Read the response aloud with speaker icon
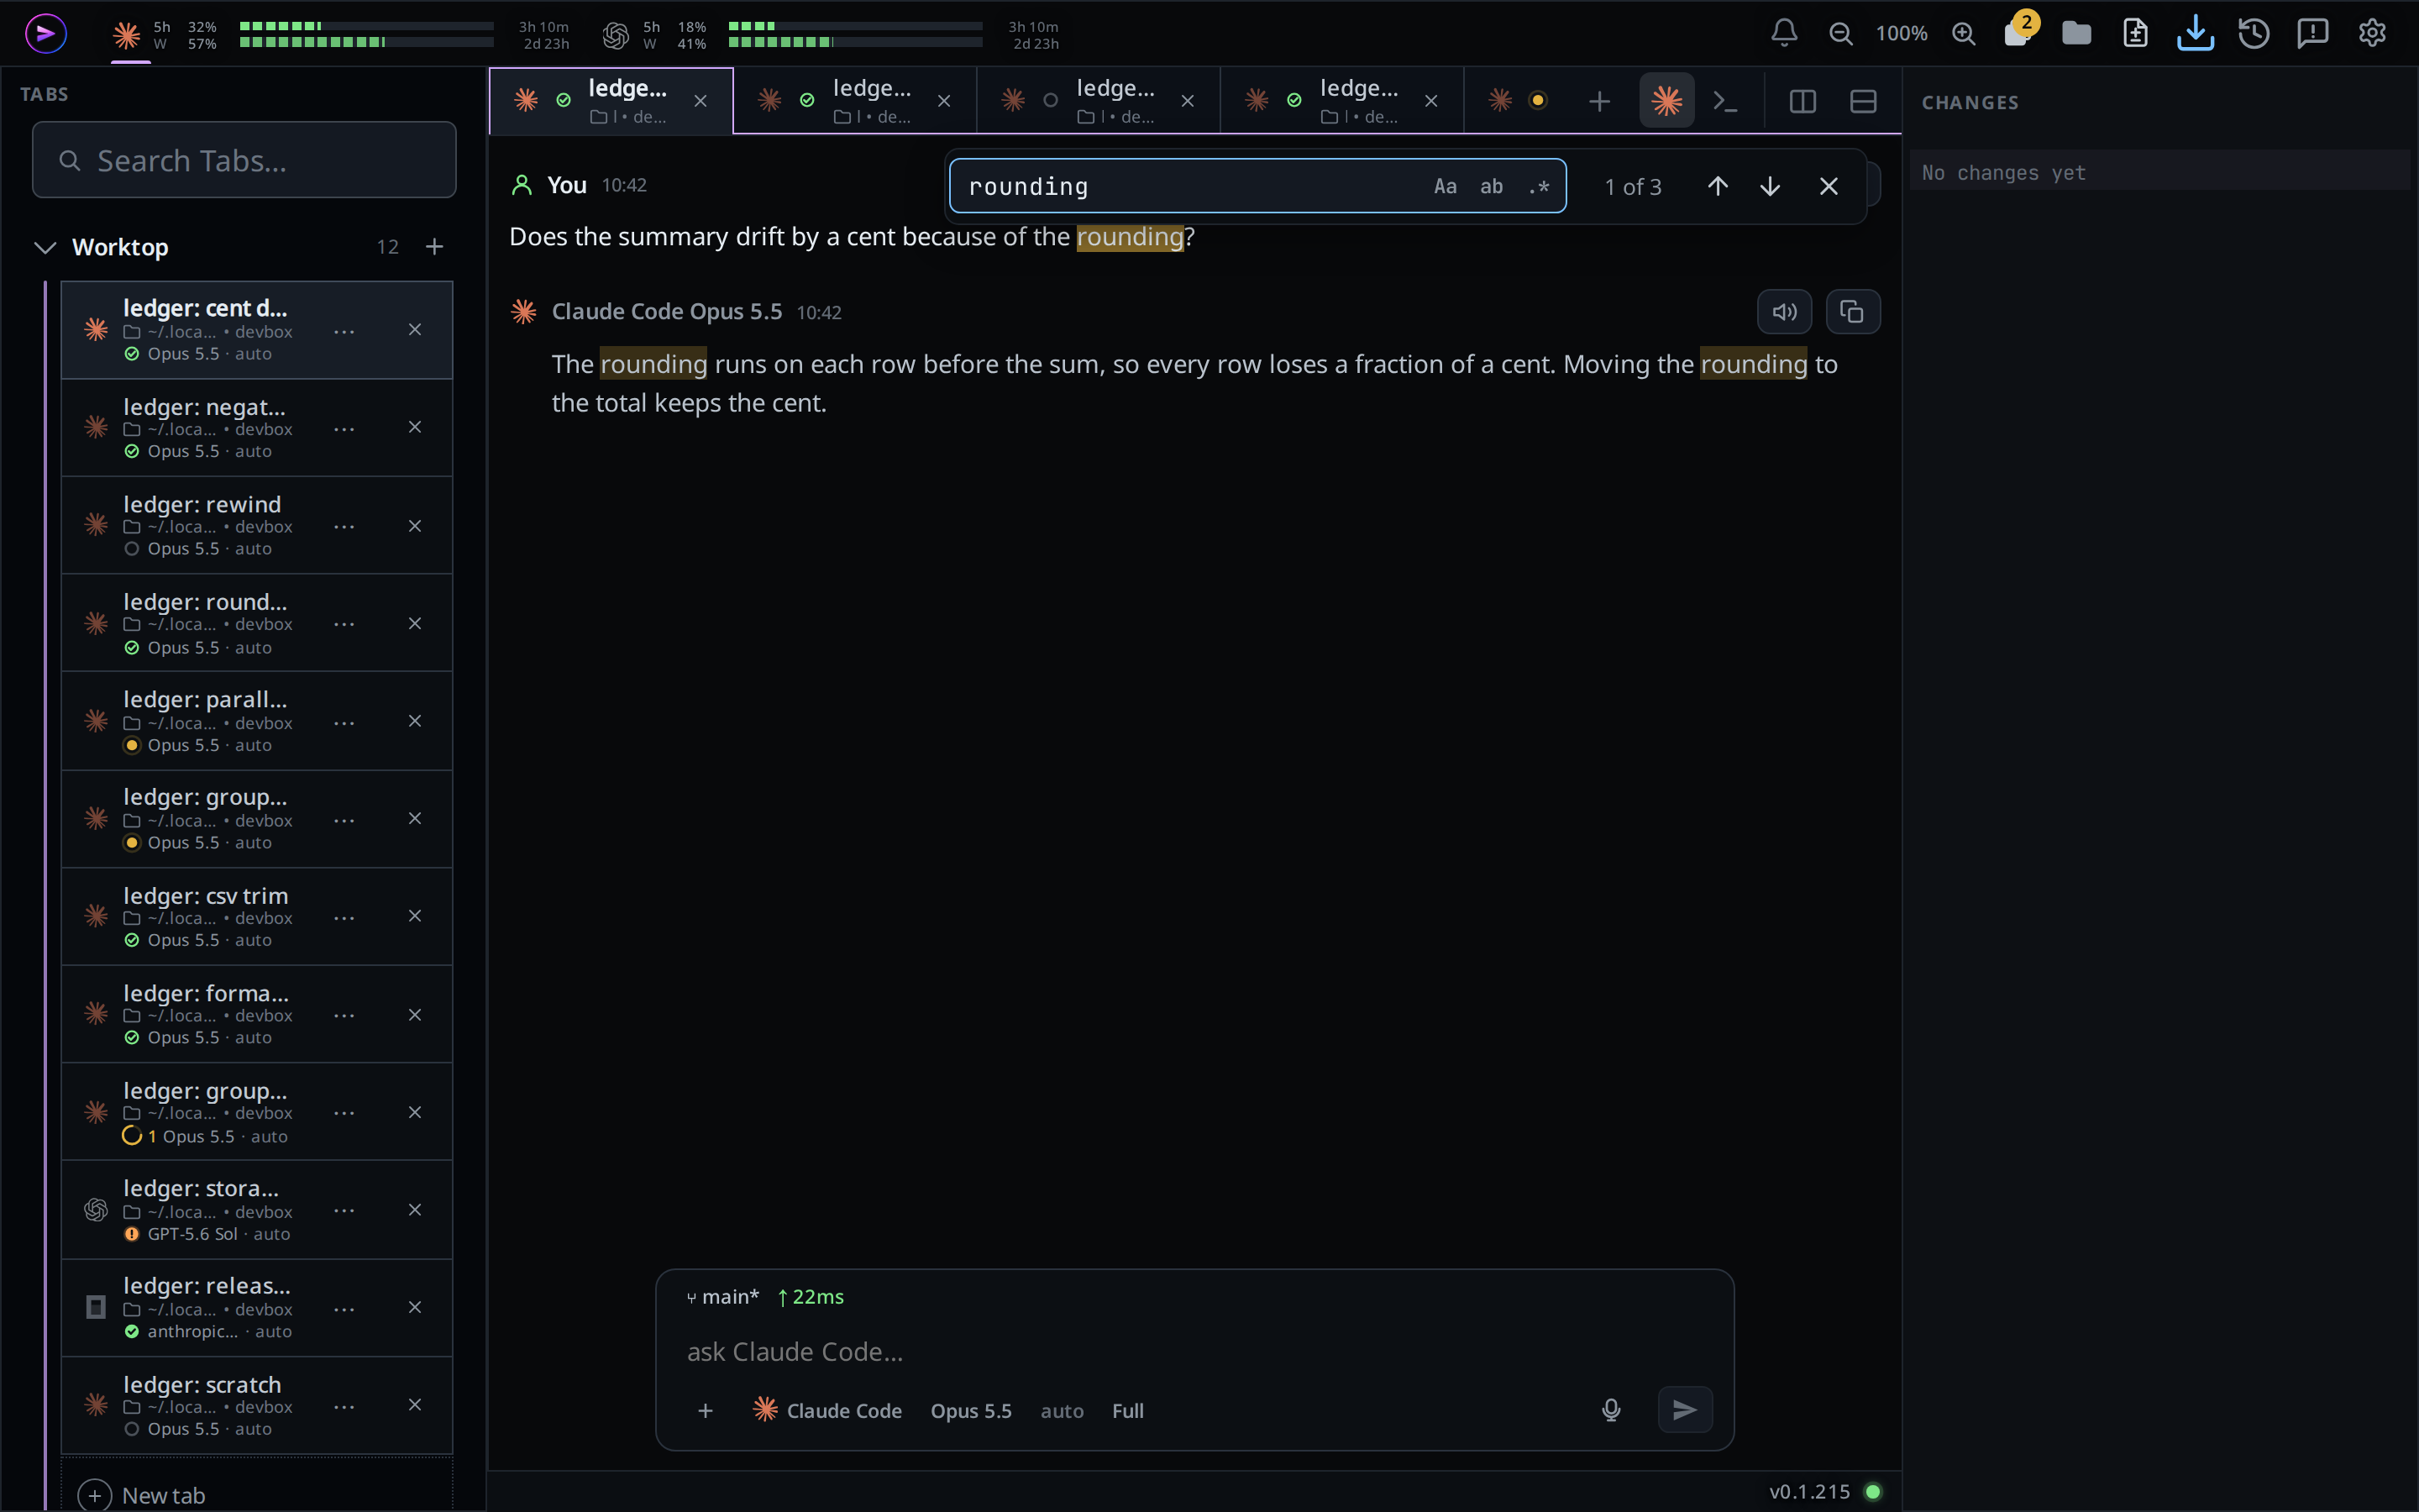Viewport: 2419px width, 1512px height. click(x=1784, y=312)
